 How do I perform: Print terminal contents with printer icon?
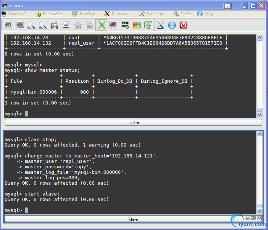pyautogui.click(x=66, y=25)
